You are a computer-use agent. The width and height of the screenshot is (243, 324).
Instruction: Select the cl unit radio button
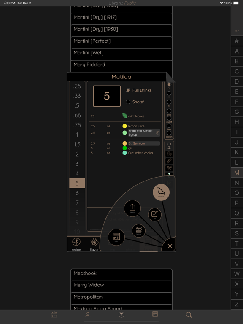(x=169, y=102)
